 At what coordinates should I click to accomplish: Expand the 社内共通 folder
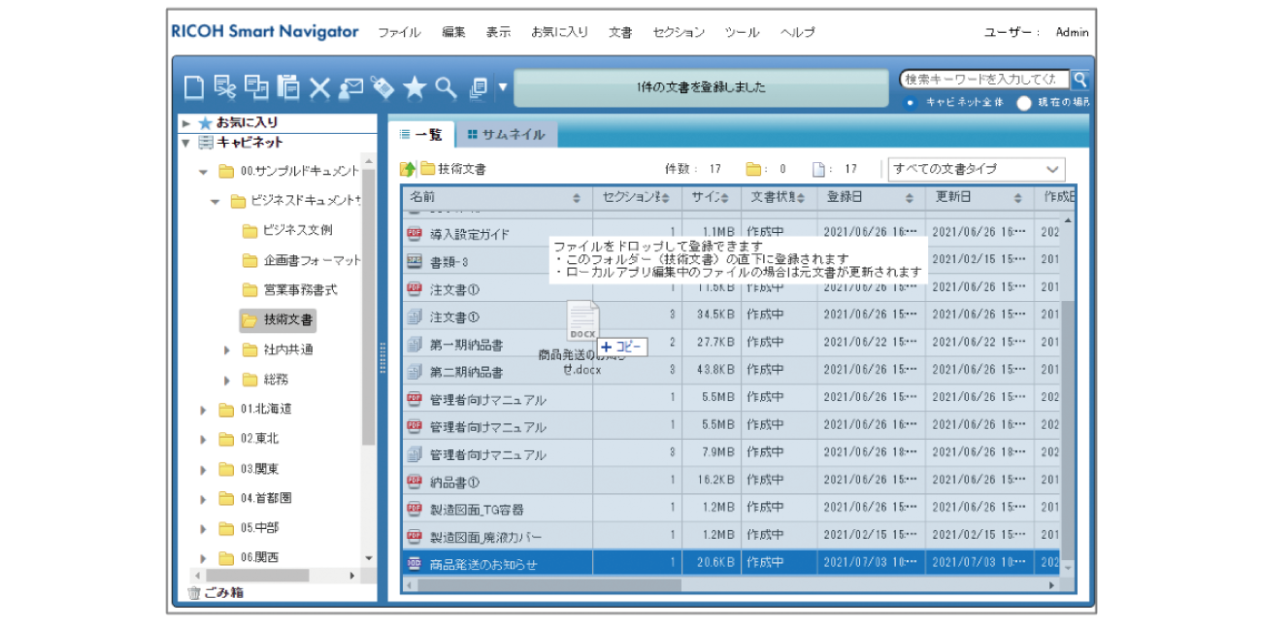pyautogui.click(x=227, y=349)
